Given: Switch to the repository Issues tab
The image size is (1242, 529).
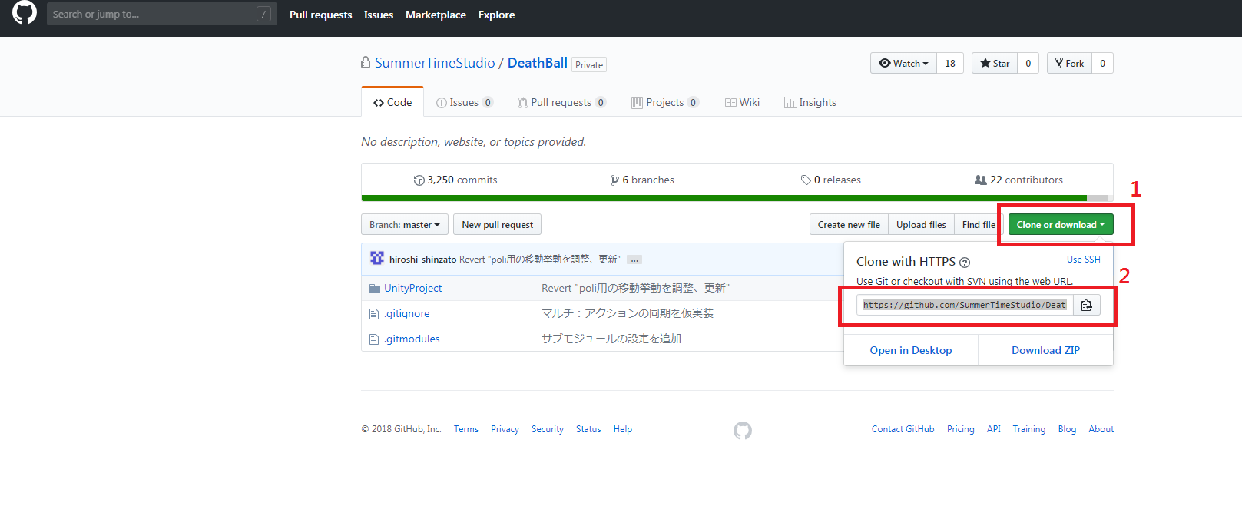Looking at the screenshot, I should point(464,102).
